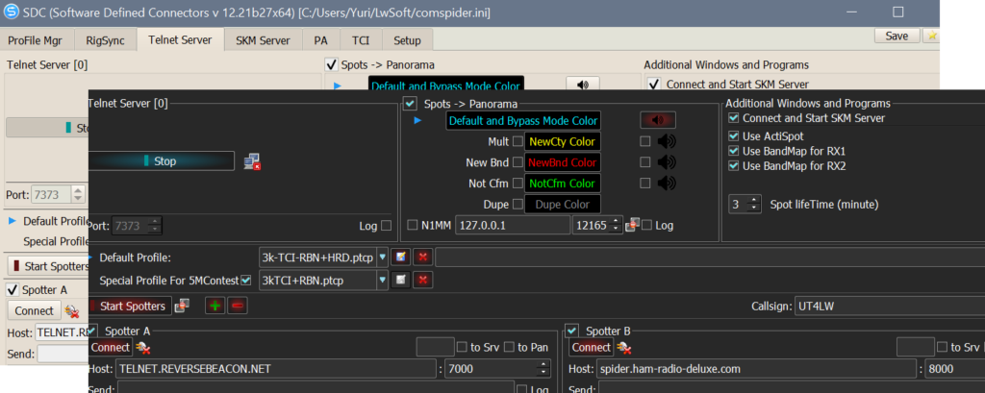Click Start Spotters in the dark window
985x393 pixels.
pyautogui.click(x=130, y=306)
